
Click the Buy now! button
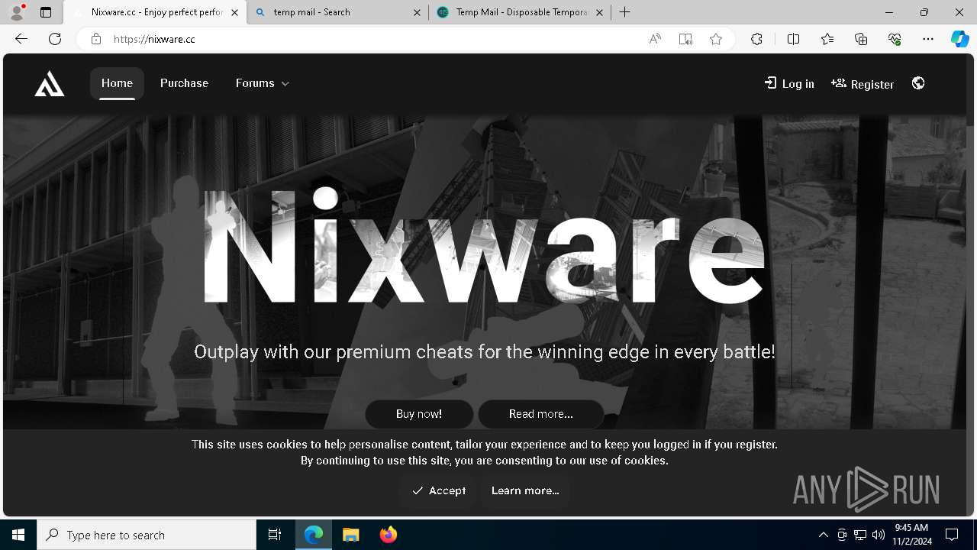tap(419, 414)
